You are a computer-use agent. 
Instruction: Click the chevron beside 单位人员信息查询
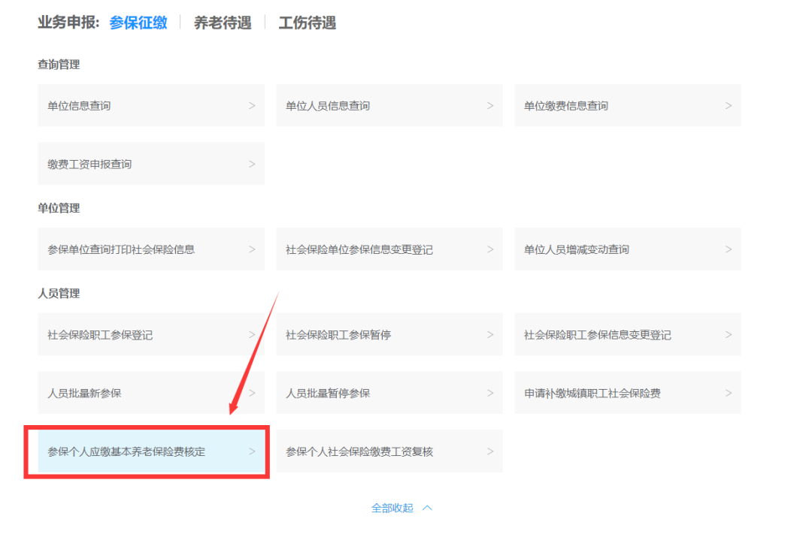click(x=490, y=106)
